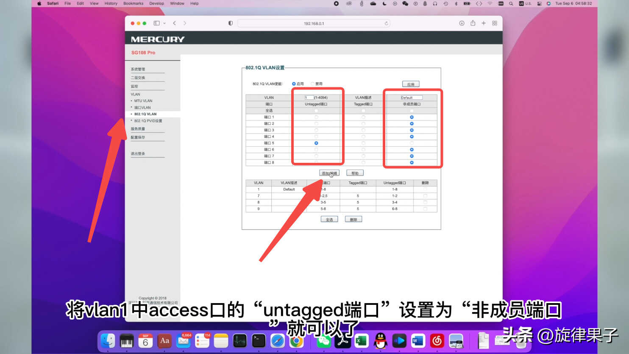Show the tab overview grid icon
629x354 pixels.
pyautogui.click(x=495, y=23)
